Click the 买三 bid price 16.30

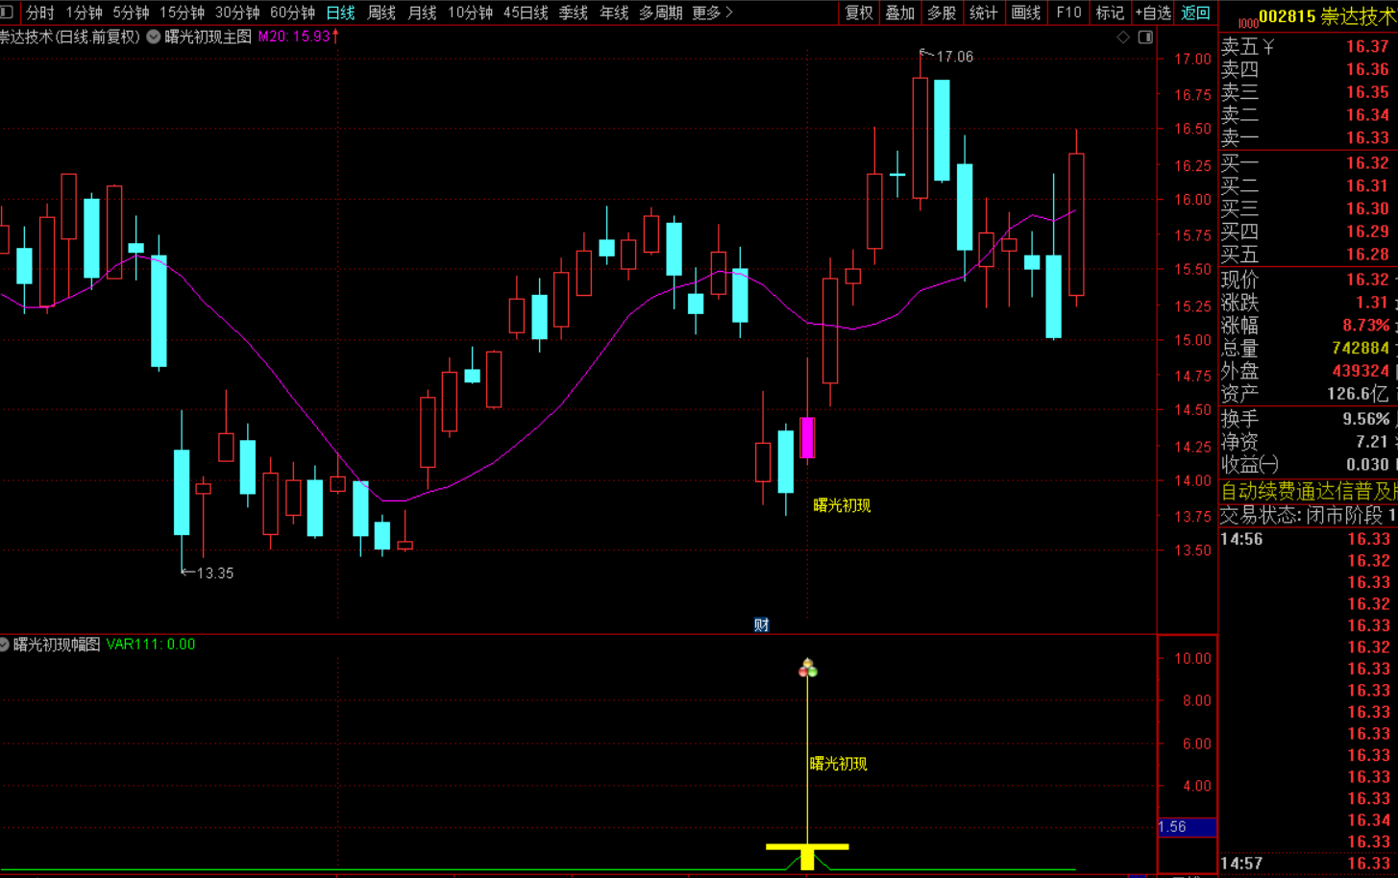(x=1367, y=209)
